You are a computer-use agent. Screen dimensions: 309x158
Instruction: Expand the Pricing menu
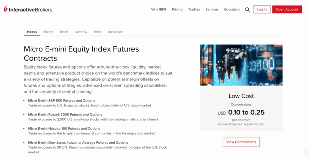(177, 10)
